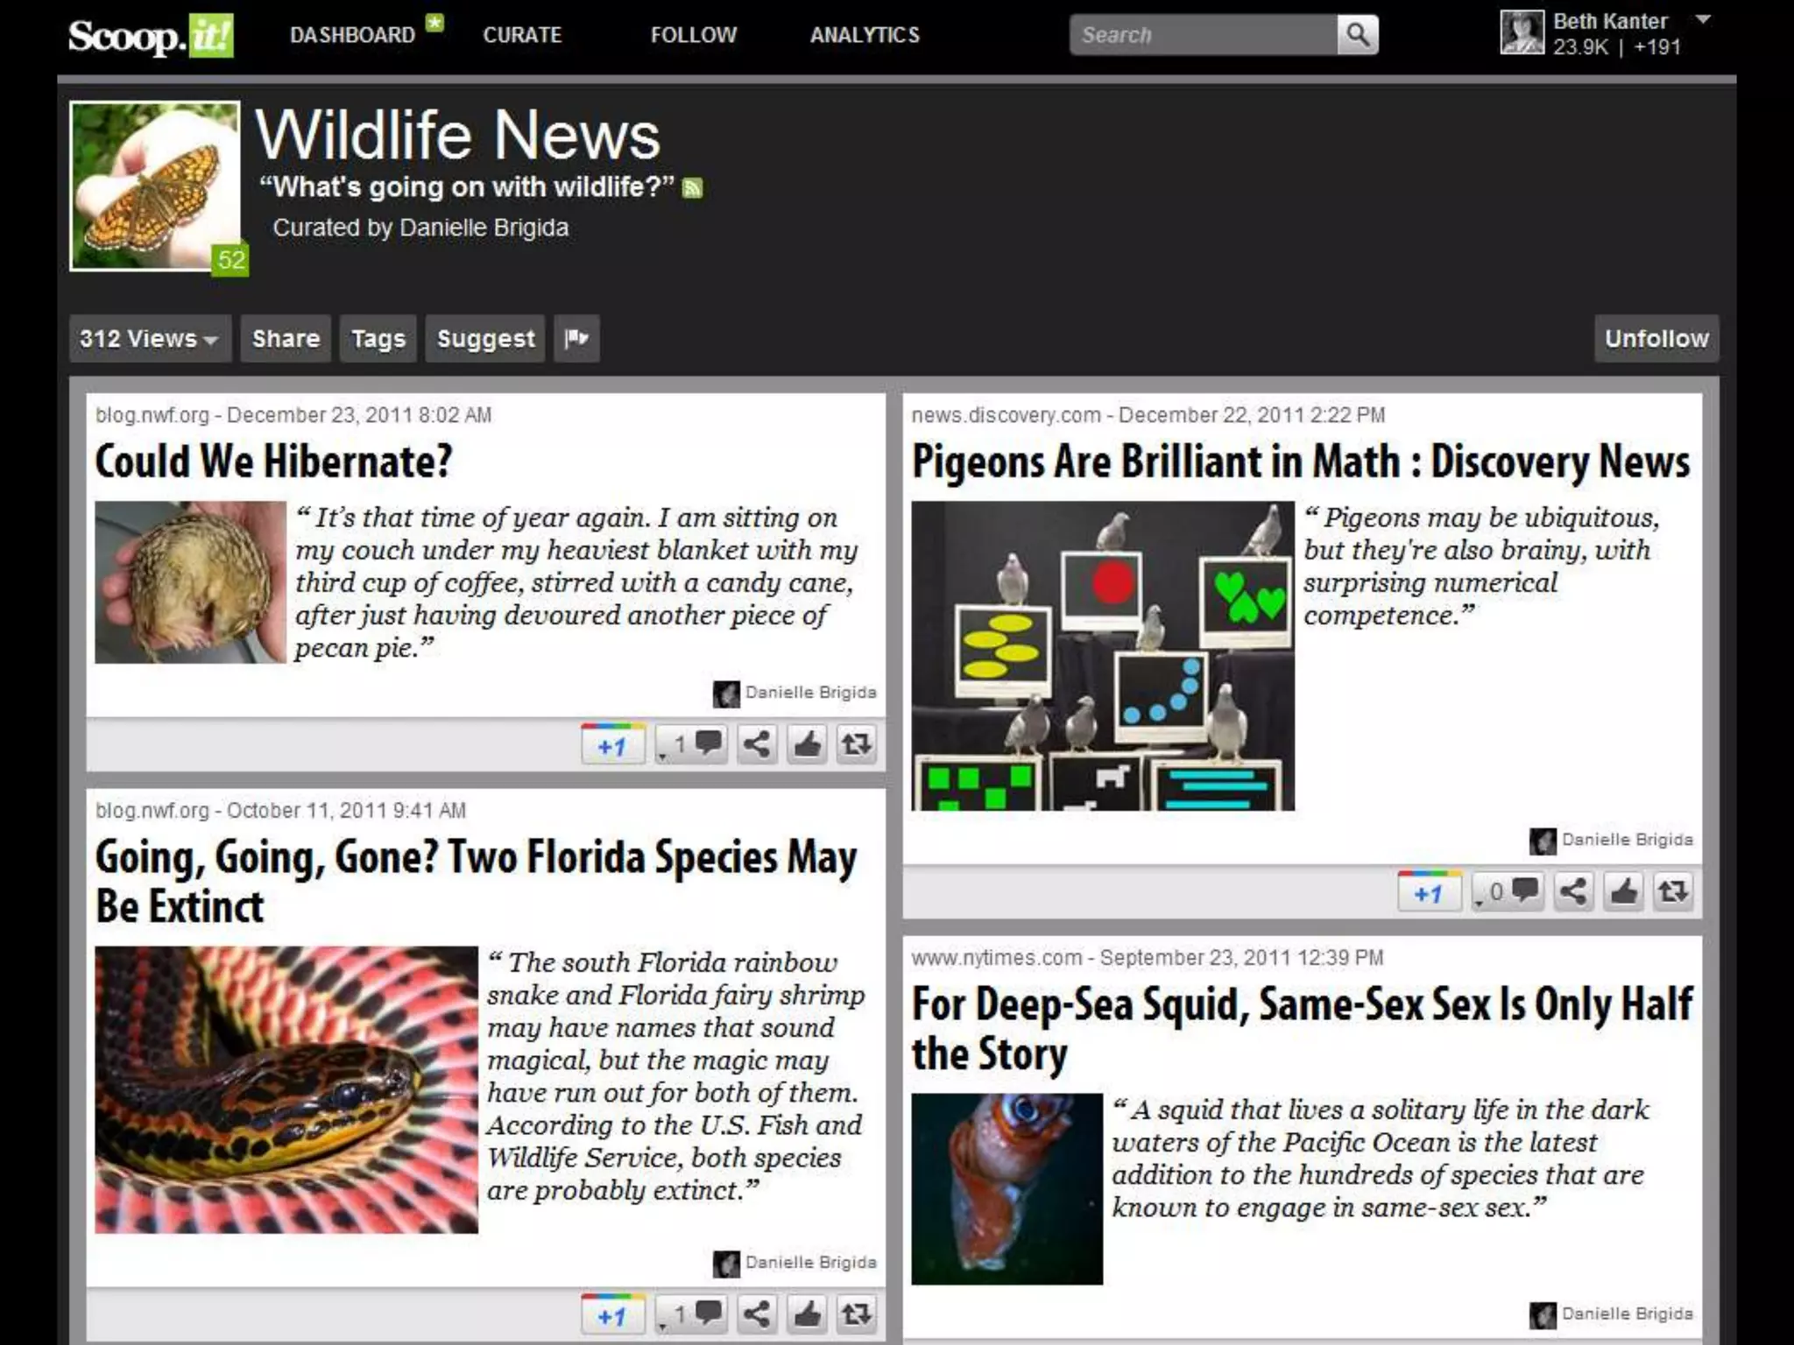The height and width of the screenshot is (1345, 1794).
Task: Open the Analytics menu item
Action: 865,35
